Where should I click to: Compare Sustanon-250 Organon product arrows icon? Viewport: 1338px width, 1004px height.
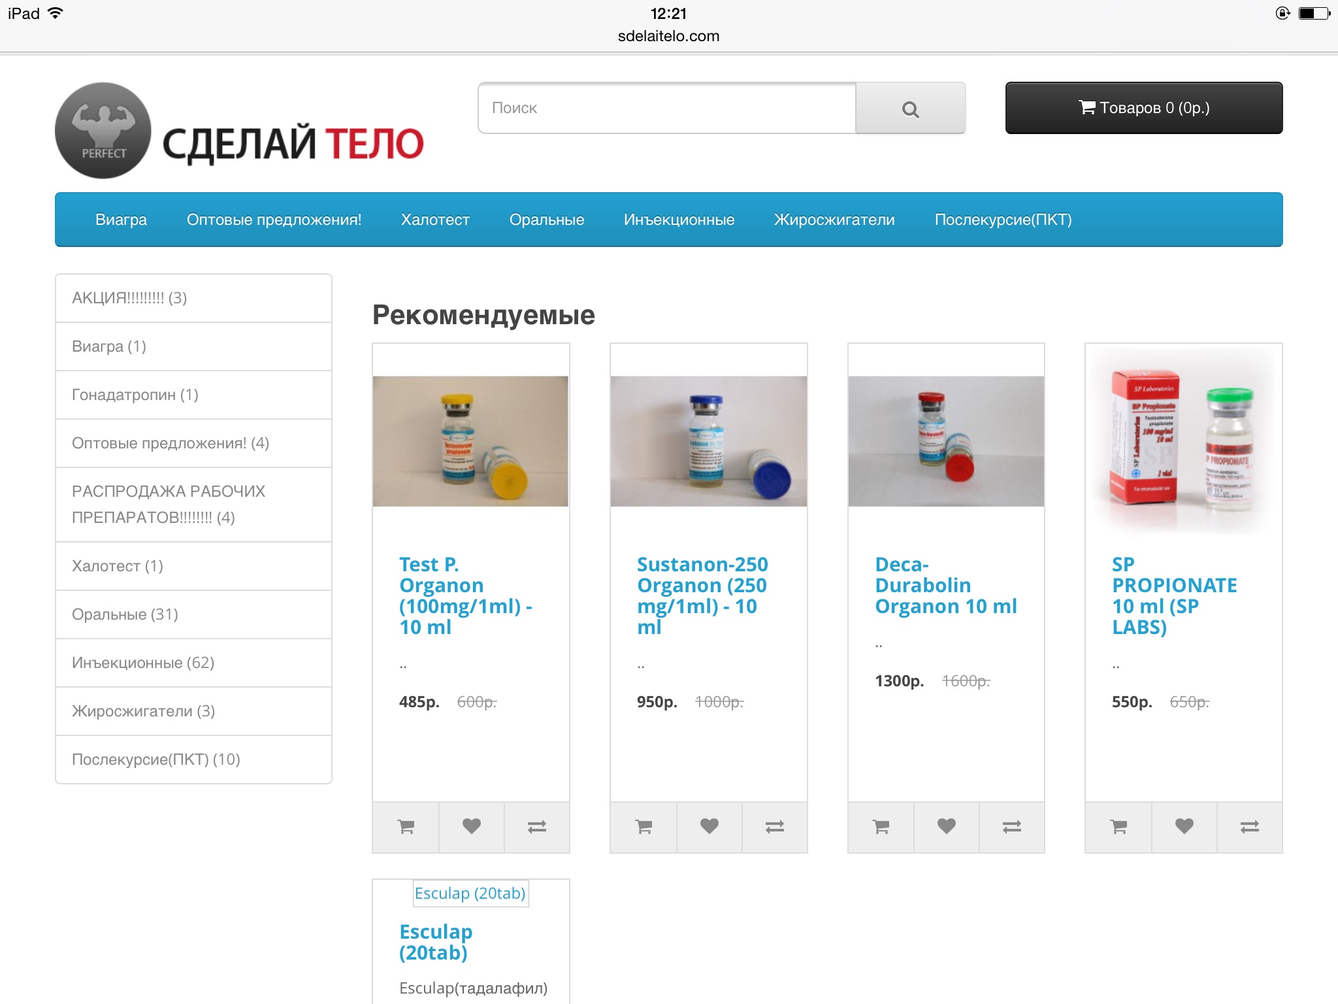774,827
